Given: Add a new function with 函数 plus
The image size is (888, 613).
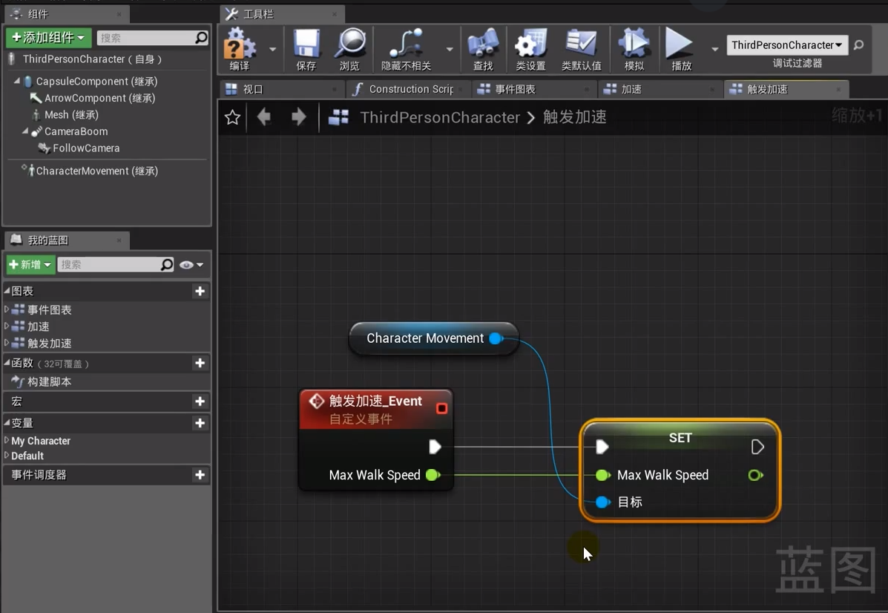Looking at the screenshot, I should click(x=200, y=363).
